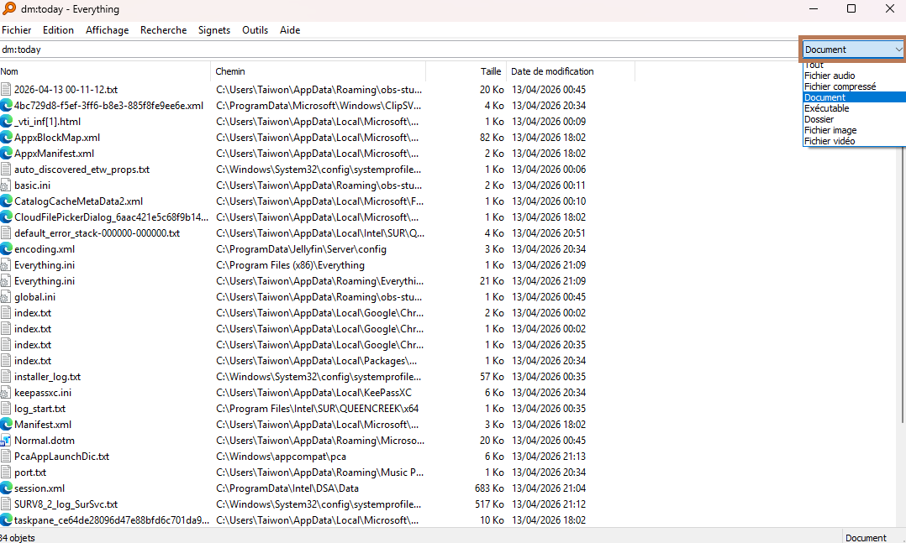906x543 pixels.
Task: Click the Edge icon beside encoding.xml
Action: point(7,249)
